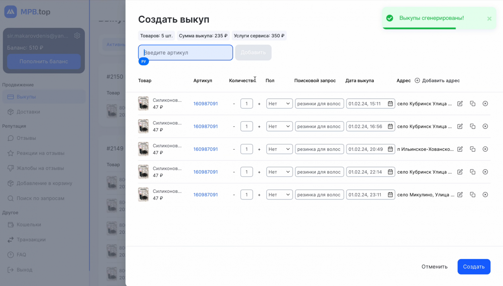This screenshot has width=503, height=286.
Task: Remove the 20:49 purchase row
Action: 485,149
